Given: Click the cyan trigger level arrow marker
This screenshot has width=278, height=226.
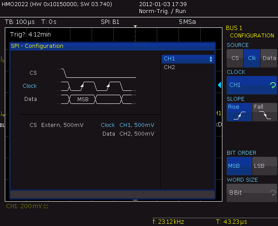Looking at the screenshot, I should pyautogui.click(x=219, y=85).
